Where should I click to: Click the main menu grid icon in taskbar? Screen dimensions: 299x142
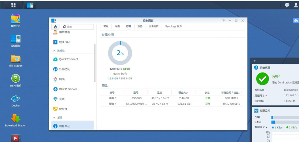click(13, 5)
